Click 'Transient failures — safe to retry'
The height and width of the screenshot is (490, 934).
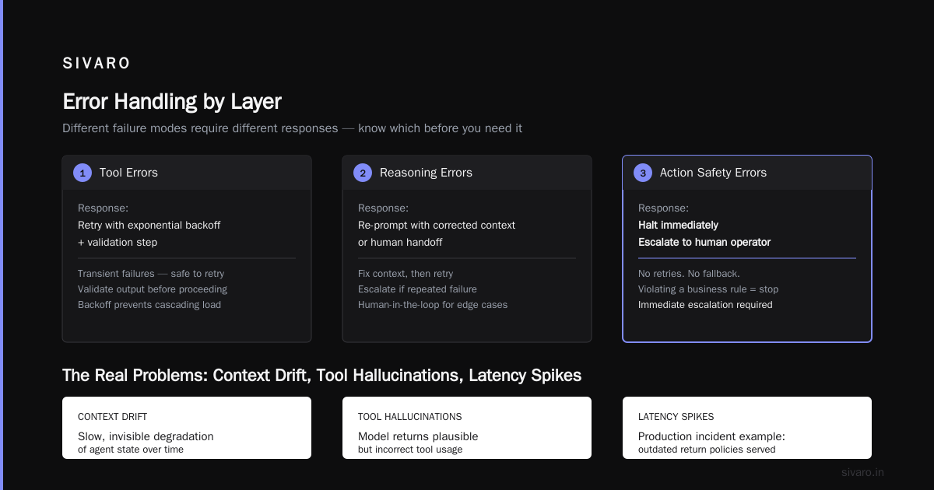[x=151, y=274]
